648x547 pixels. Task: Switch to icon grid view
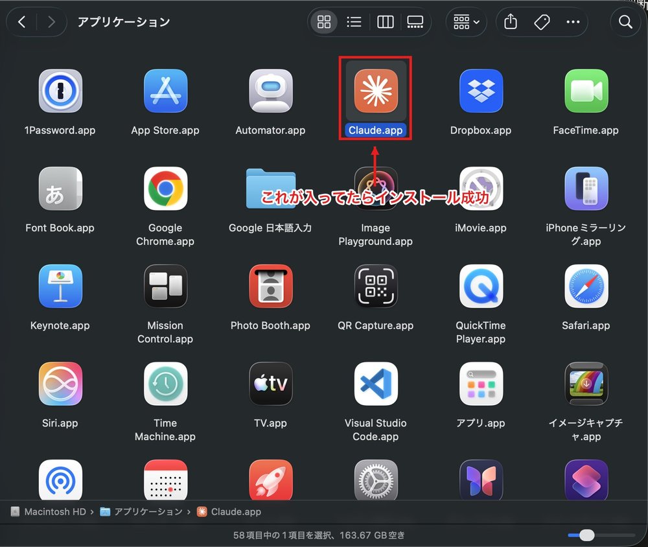coord(324,21)
